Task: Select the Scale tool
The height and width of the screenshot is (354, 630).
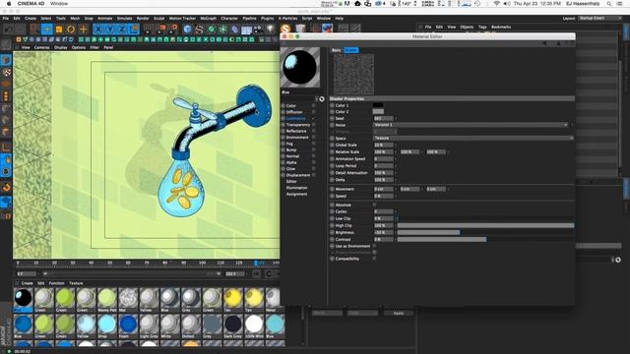Action: tap(59, 29)
